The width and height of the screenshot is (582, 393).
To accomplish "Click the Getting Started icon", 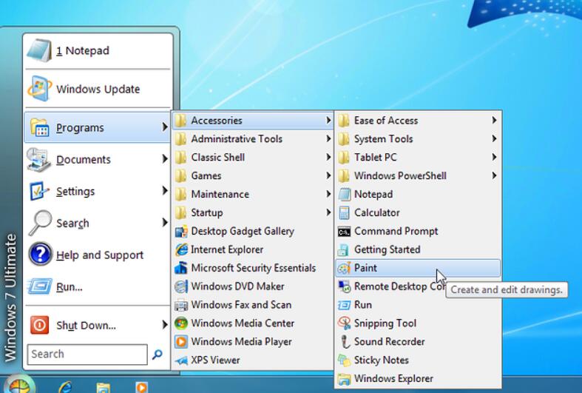I will pos(344,249).
